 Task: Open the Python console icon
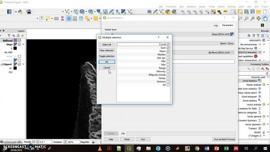click(x=20, y=11)
